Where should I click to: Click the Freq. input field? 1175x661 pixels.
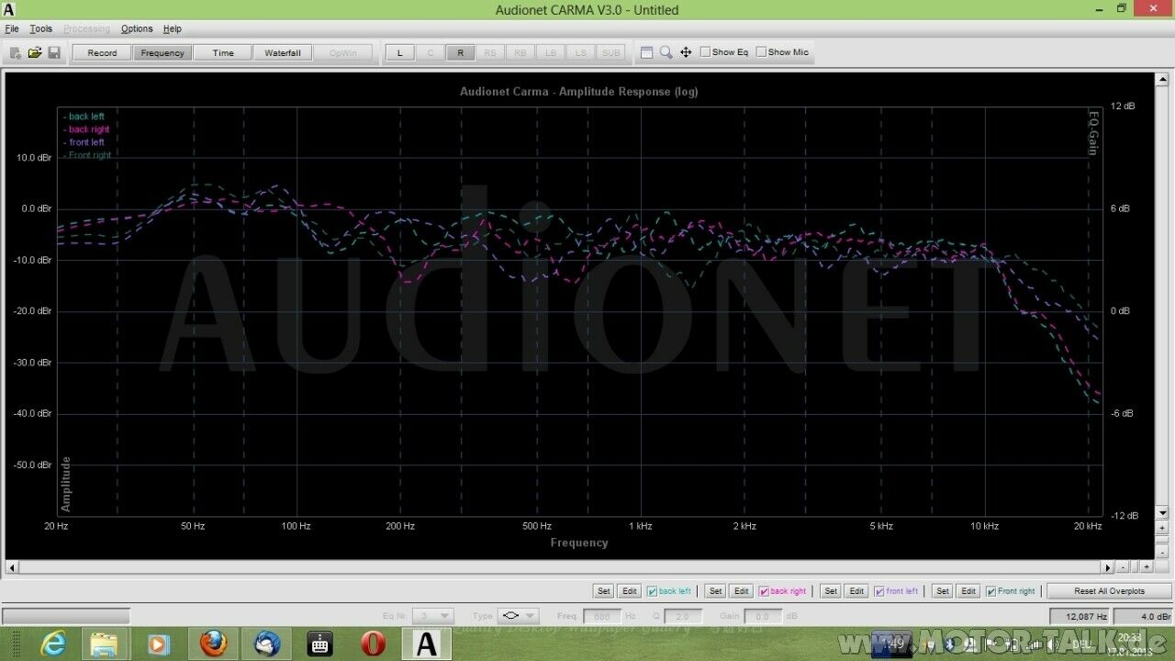602,616
